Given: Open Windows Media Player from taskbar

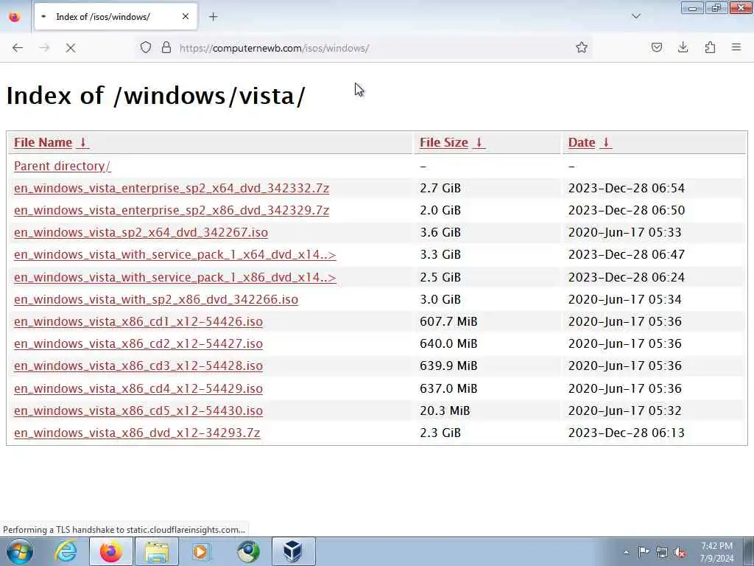Looking at the screenshot, I should click(x=201, y=551).
